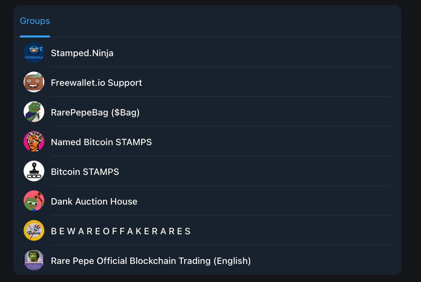Switch to the Groups tab
This screenshot has width=421, height=282.
pyautogui.click(x=35, y=21)
